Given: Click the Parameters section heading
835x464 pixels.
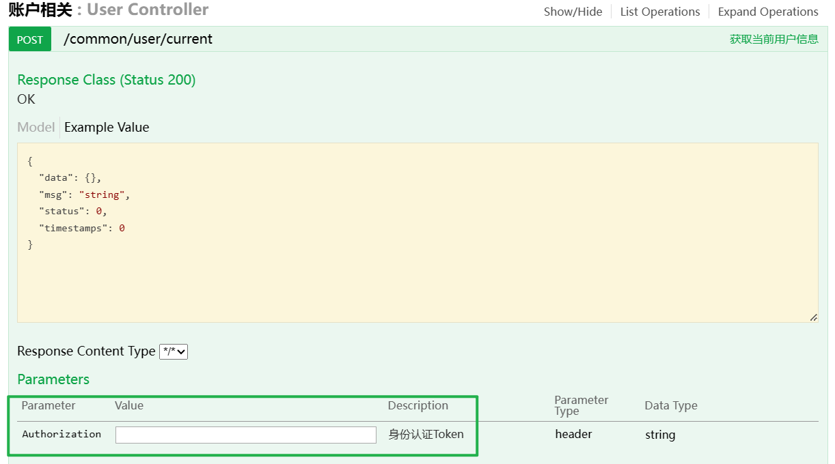Looking at the screenshot, I should point(53,379).
